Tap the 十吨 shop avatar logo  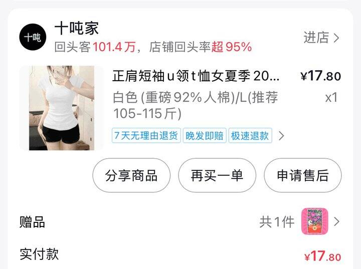pyautogui.click(x=33, y=37)
